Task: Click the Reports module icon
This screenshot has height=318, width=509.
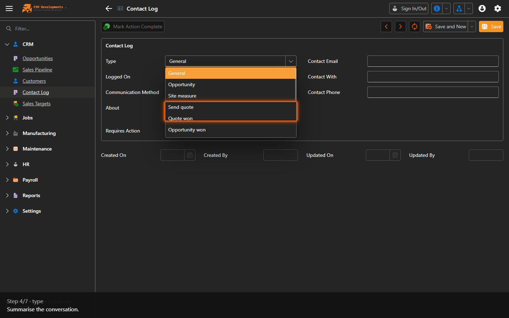Action: 16,195
